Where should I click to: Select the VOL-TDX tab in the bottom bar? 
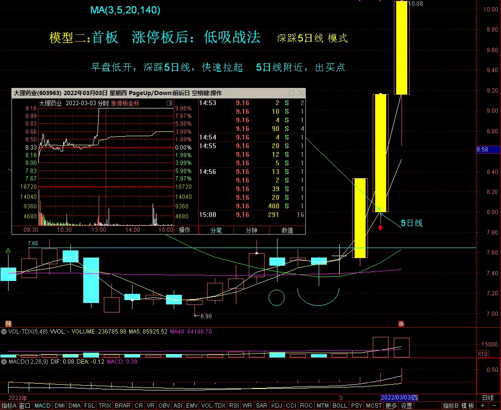(x=213, y=406)
